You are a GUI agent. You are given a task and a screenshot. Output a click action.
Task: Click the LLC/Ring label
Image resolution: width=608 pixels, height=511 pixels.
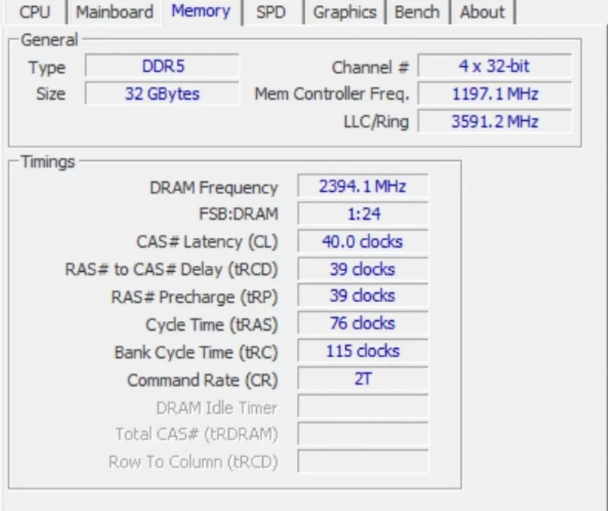[x=376, y=122]
